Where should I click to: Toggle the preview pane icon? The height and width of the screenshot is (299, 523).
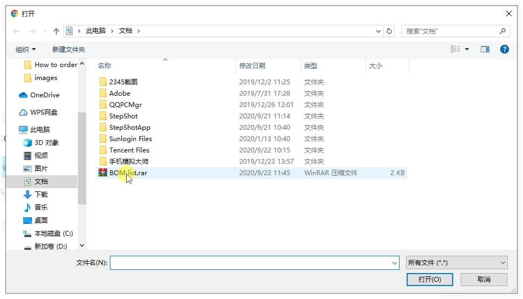point(485,49)
